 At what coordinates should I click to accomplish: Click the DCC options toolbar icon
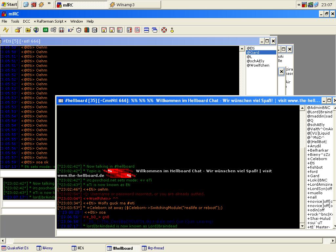coord(120,30)
